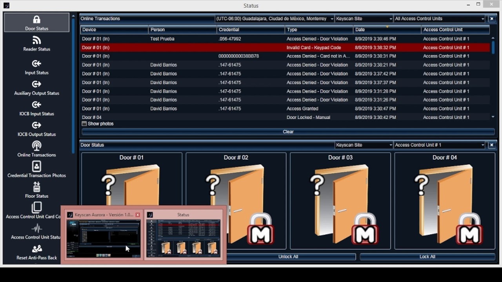
Task: Click Lock All button
Action: pyautogui.click(x=427, y=257)
